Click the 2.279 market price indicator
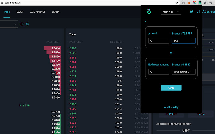 click(24, 105)
